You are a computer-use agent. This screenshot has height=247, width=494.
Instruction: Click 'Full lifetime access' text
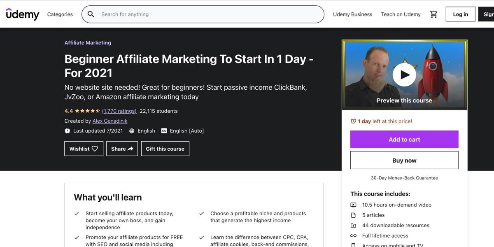pyautogui.click(x=385, y=236)
